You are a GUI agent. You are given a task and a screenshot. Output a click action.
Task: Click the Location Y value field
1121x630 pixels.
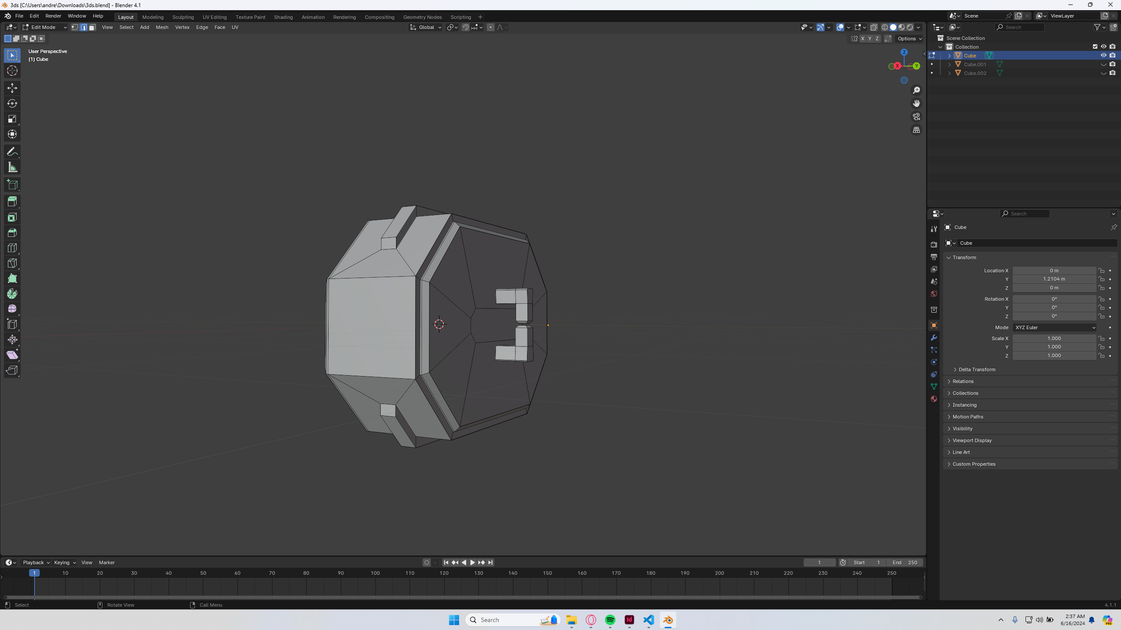pos(1054,279)
